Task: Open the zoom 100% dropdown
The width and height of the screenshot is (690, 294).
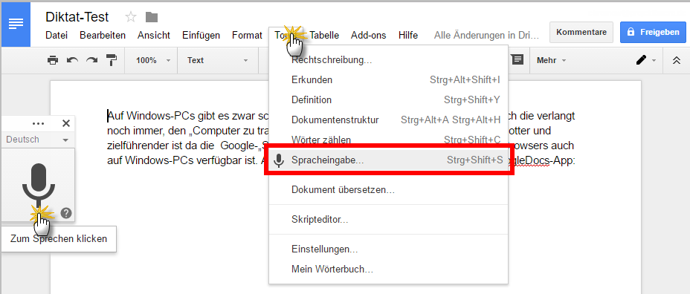Action: coord(152,60)
